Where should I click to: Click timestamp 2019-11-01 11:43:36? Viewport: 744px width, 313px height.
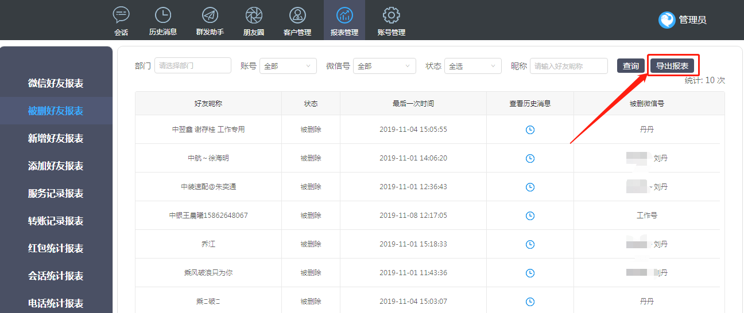pos(413,273)
